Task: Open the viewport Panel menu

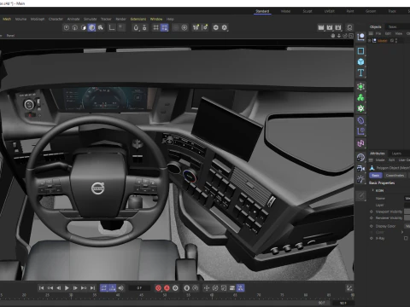Action: tap(10, 36)
